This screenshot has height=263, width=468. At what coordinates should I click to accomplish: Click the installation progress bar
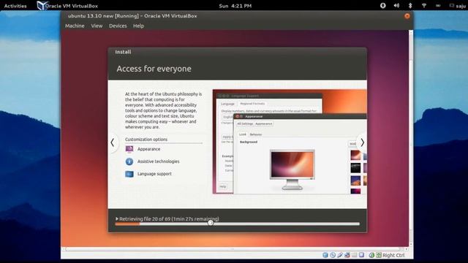(x=237, y=224)
